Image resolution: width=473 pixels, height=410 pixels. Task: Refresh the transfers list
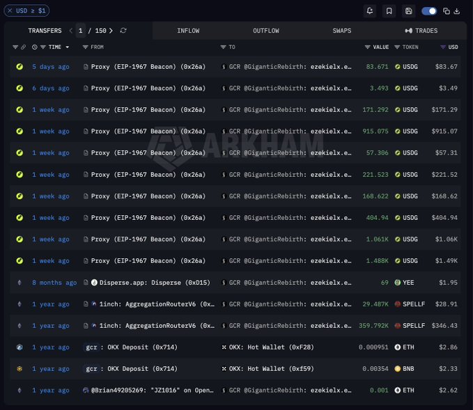click(x=123, y=31)
